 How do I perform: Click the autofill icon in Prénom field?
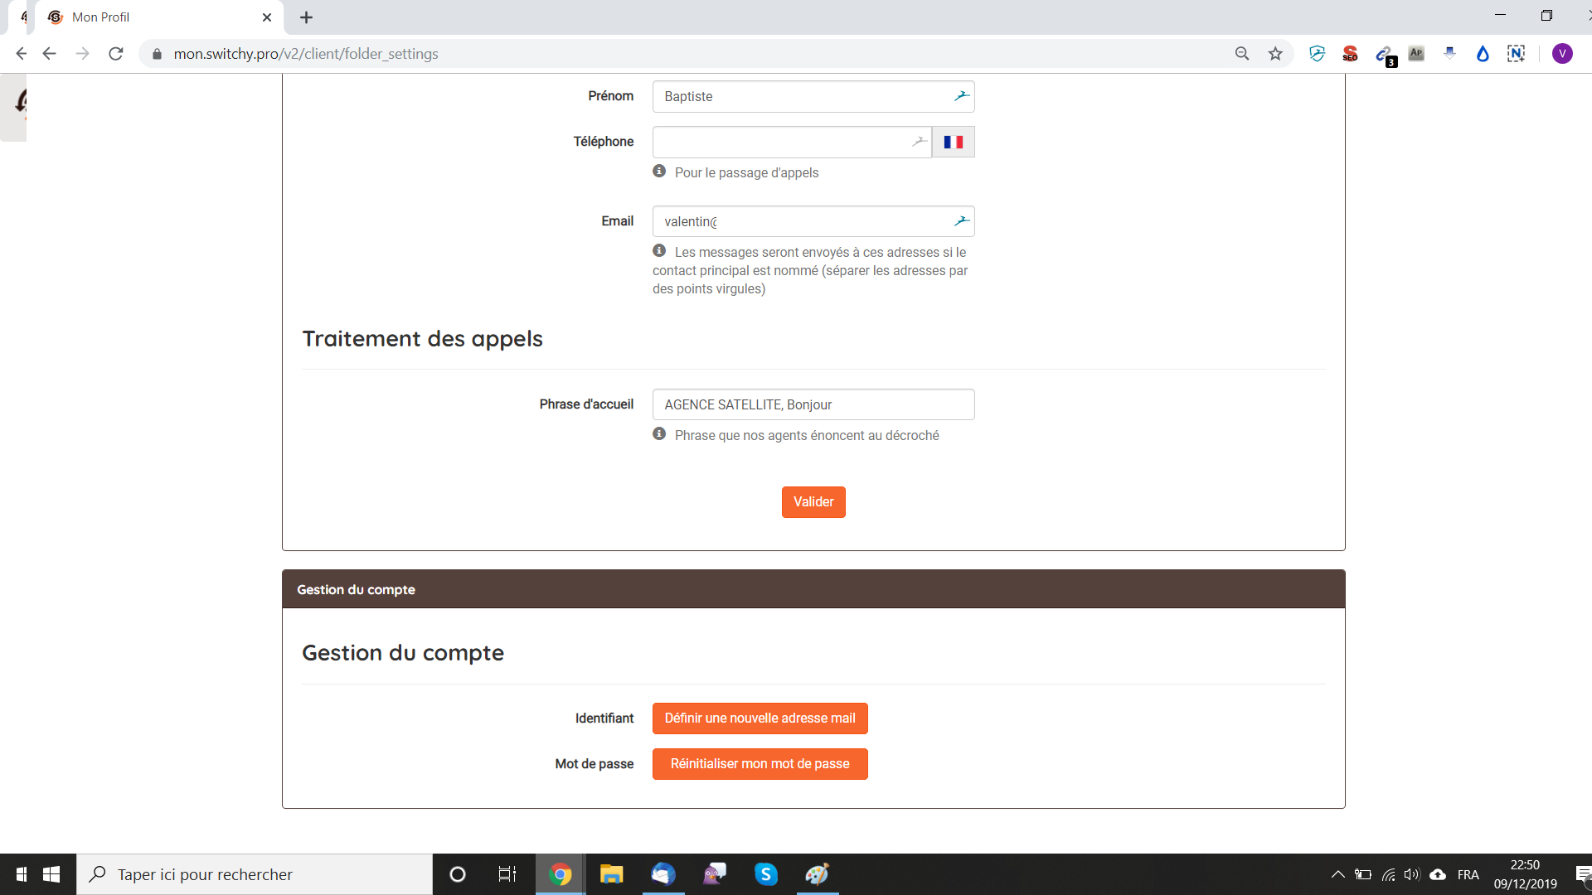point(961,96)
